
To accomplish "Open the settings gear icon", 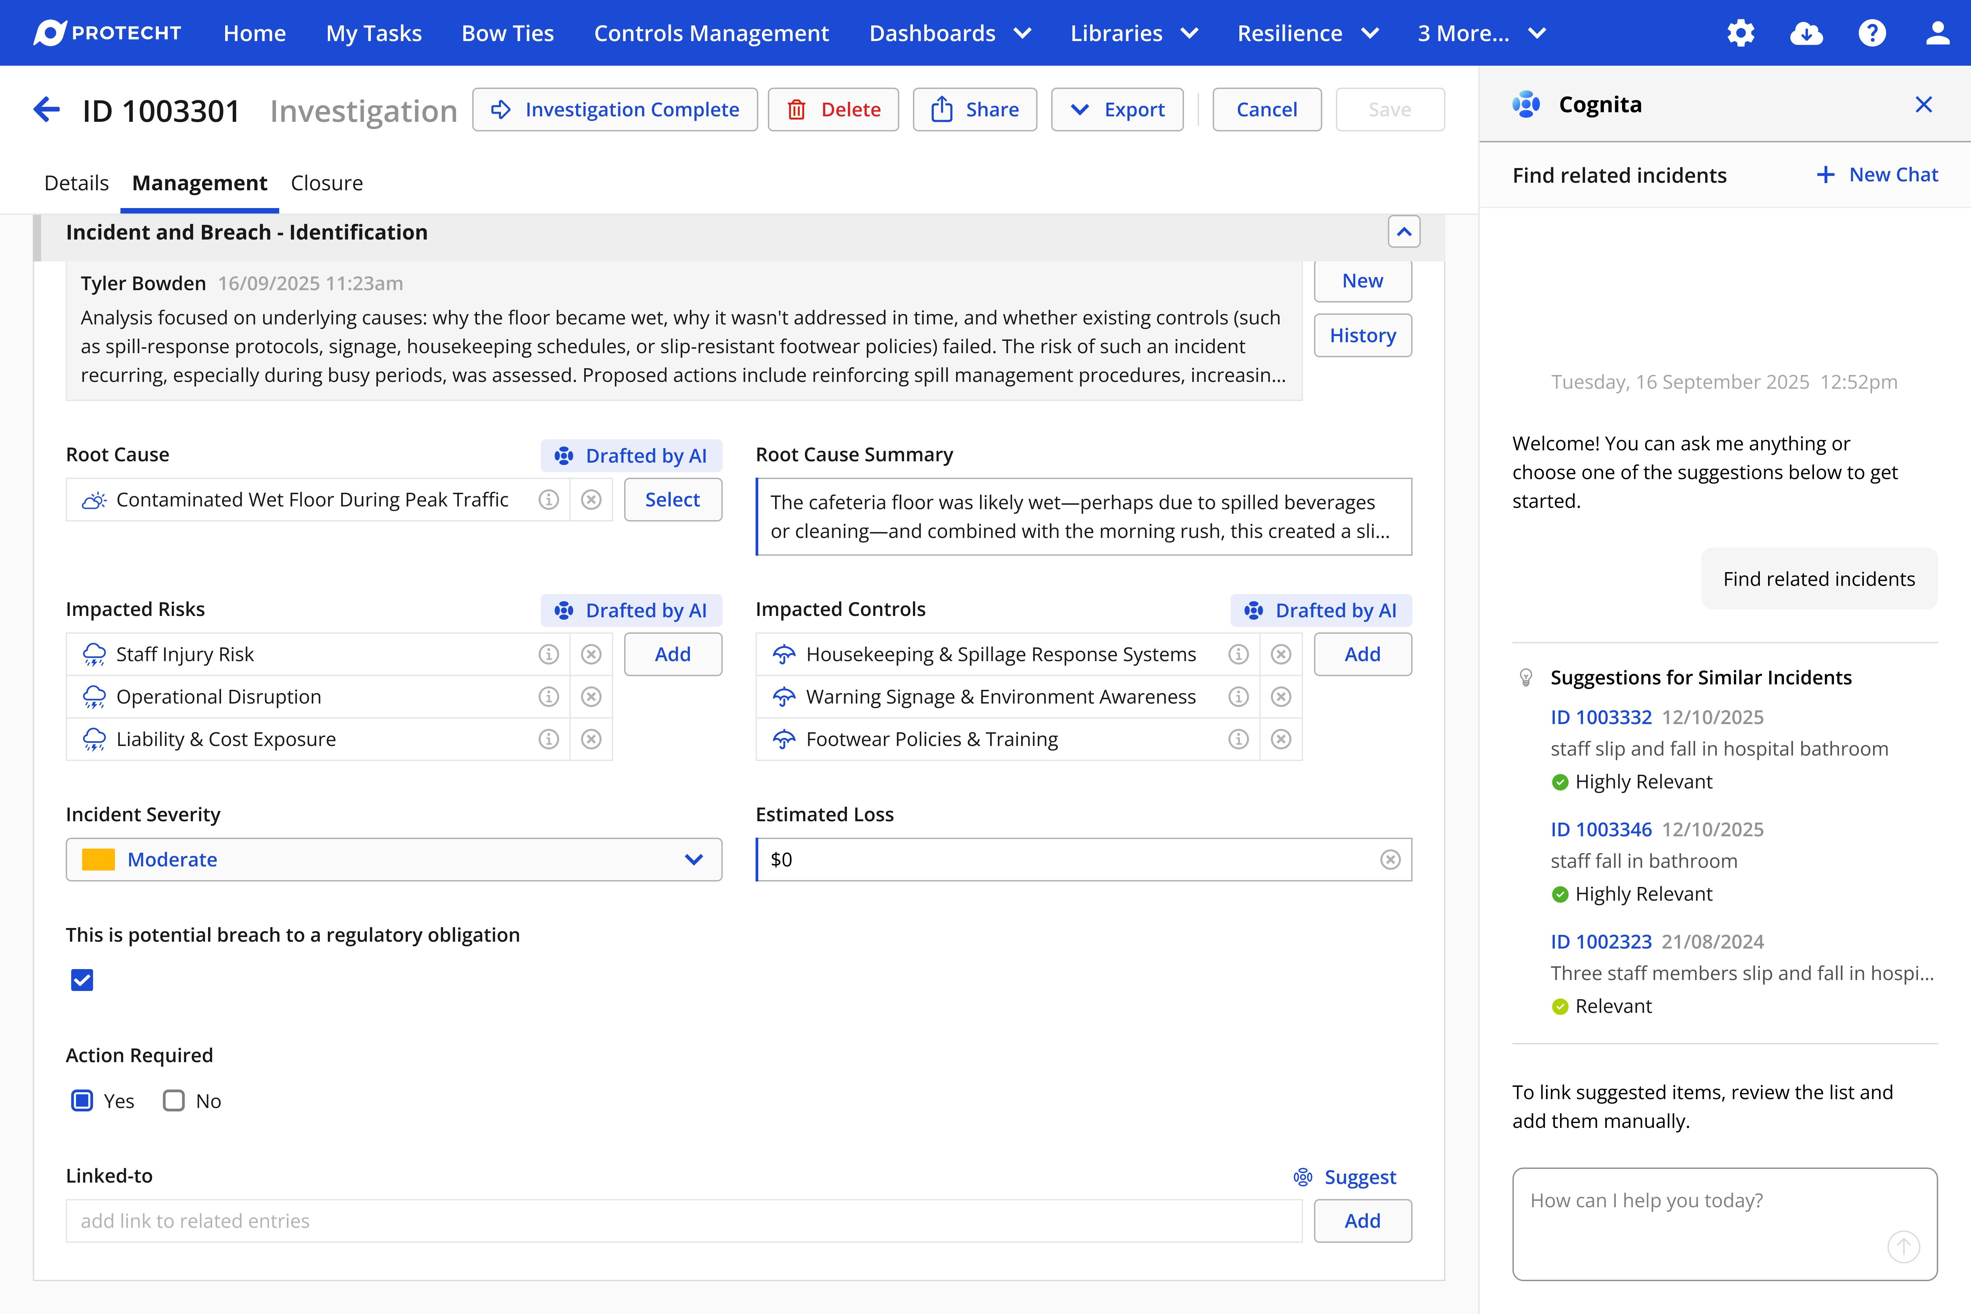I will pos(1741,34).
